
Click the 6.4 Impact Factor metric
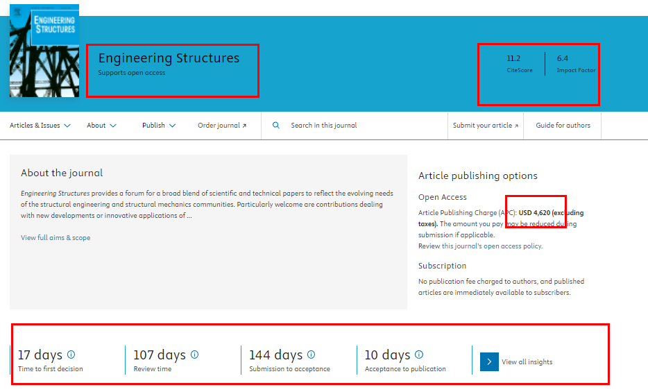coord(576,64)
